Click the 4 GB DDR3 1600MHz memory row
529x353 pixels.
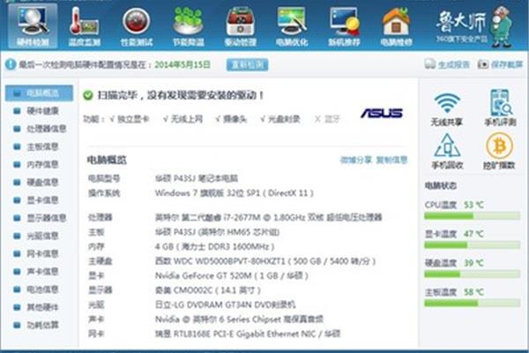tap(181, 246)
